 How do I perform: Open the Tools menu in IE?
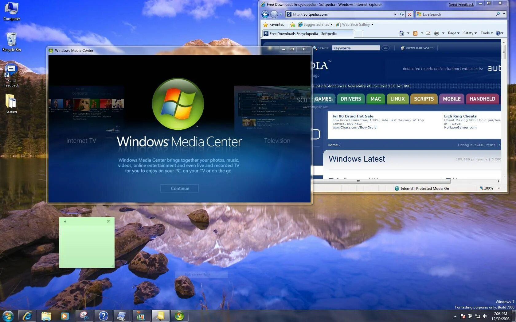(x=487, y=33)
